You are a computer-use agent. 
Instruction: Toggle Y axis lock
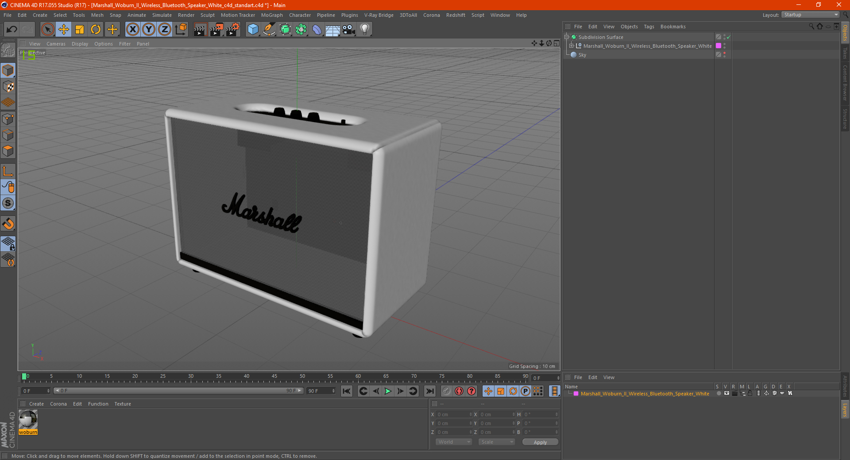[x=149, y=30]
